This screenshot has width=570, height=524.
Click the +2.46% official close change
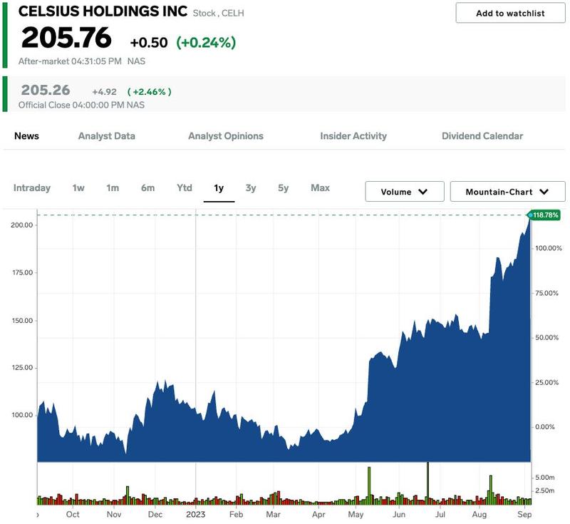pyautogui.click(x=150, y=92)
